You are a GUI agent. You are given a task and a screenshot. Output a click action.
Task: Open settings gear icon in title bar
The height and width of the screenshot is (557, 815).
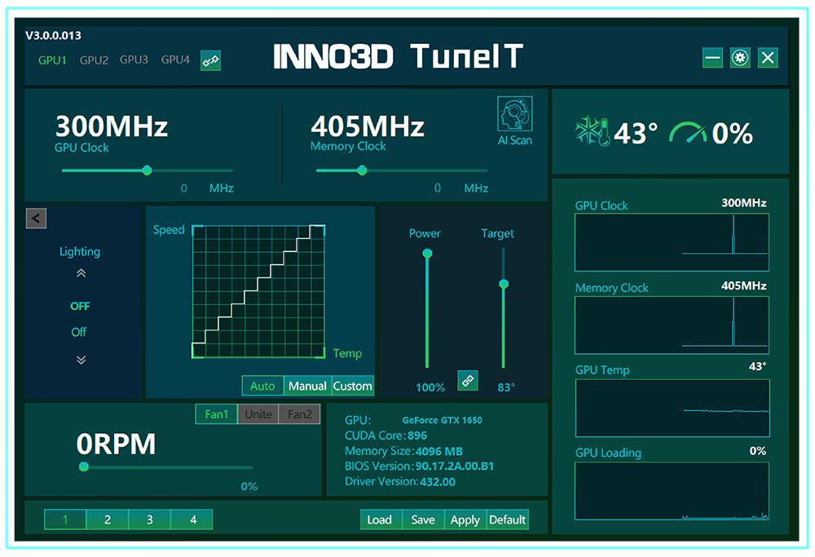click(740, 58)
